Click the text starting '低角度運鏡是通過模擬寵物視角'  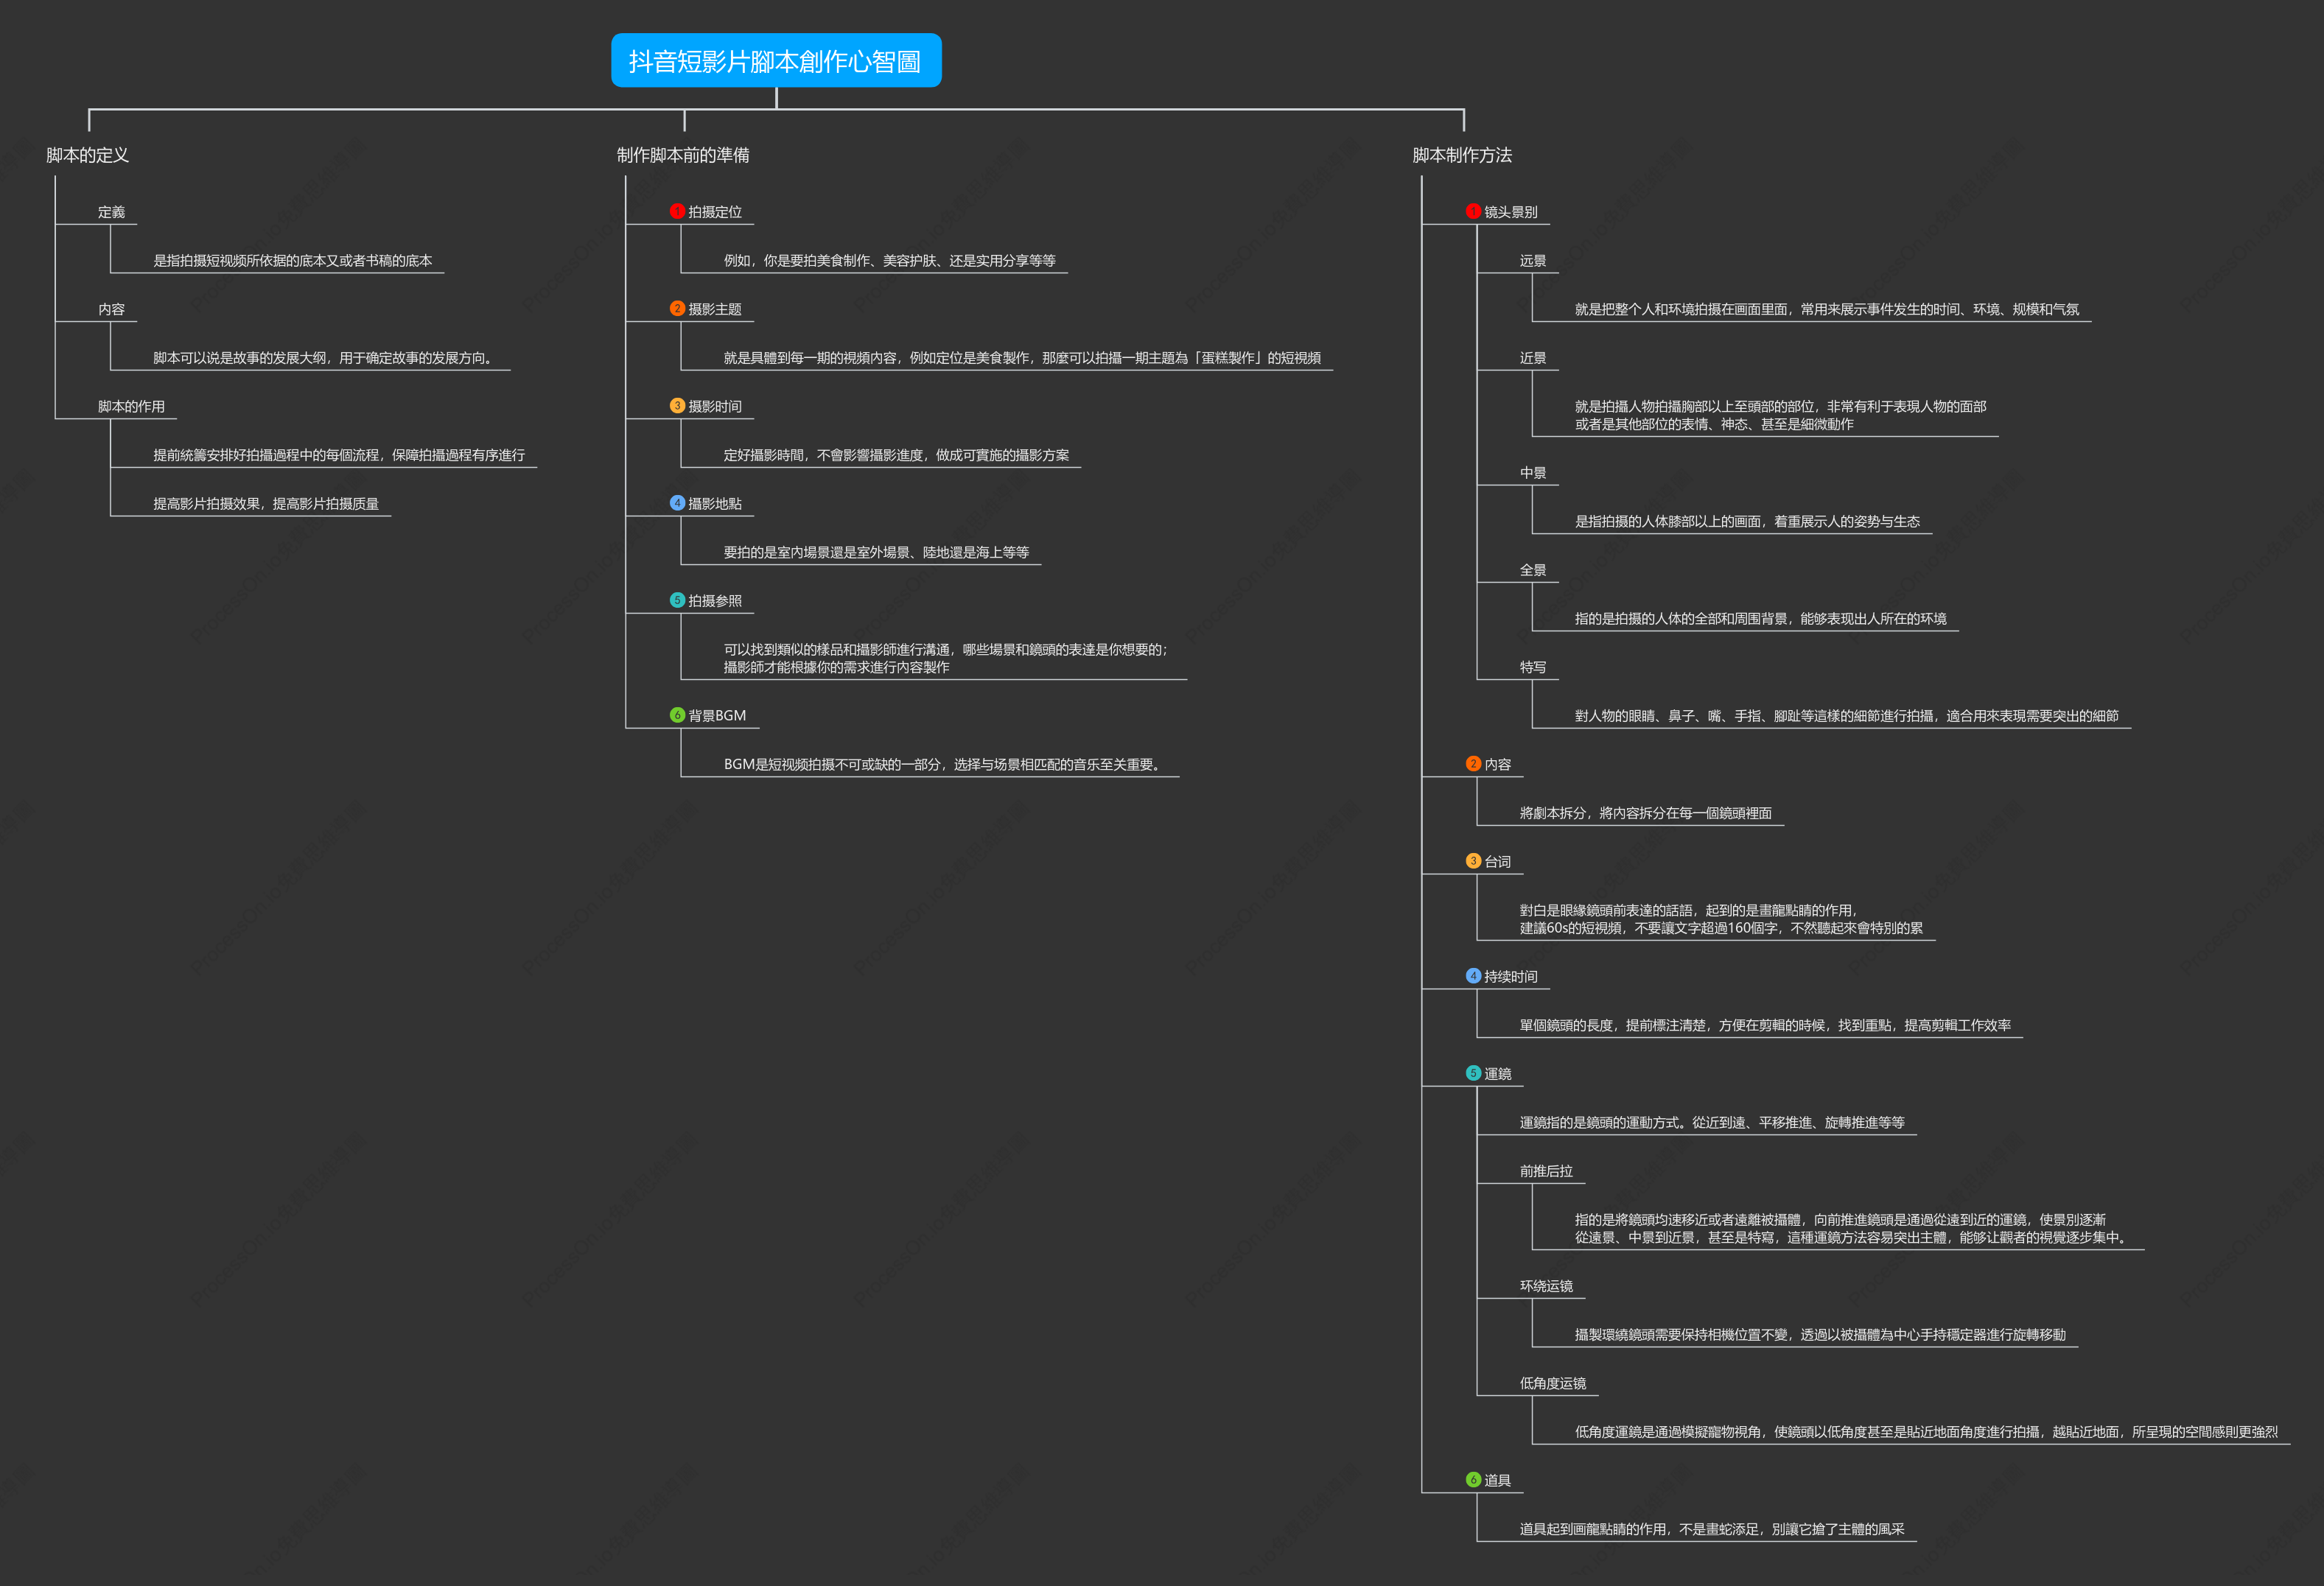point(1926,1431)
